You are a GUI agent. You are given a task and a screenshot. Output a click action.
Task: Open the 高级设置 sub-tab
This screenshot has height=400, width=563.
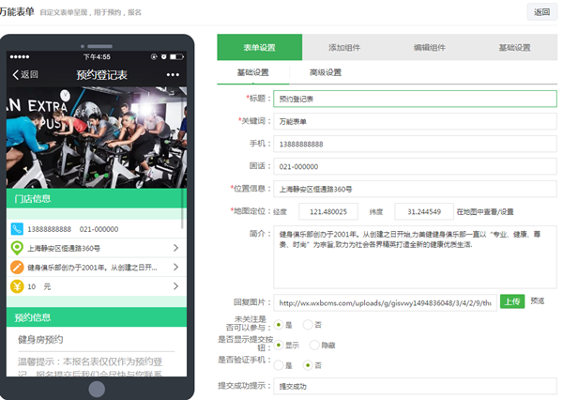pos(326,72)
